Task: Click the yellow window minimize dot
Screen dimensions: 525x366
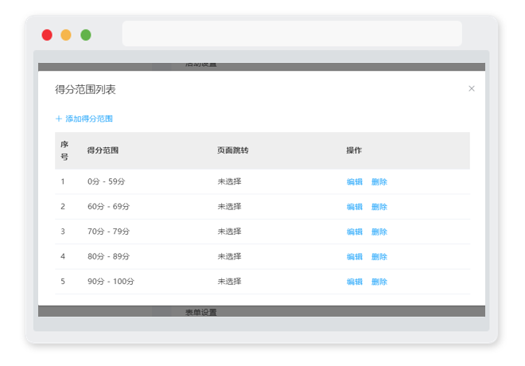Action: pos(66,35)
